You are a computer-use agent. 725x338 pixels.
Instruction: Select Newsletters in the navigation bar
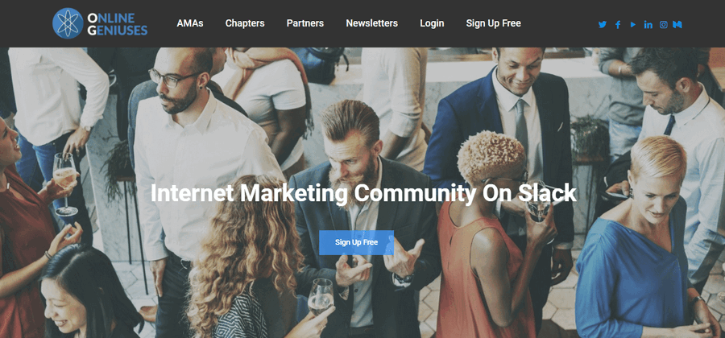[x=371, y=23]
